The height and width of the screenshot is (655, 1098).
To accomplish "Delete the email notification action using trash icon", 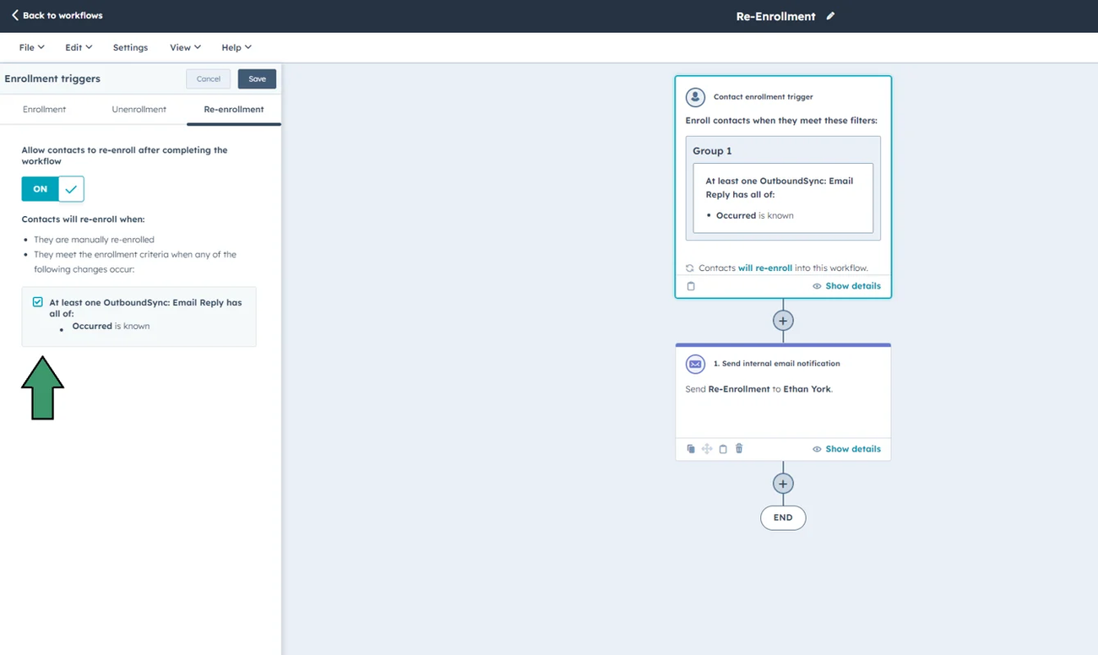I will point(739,448).
